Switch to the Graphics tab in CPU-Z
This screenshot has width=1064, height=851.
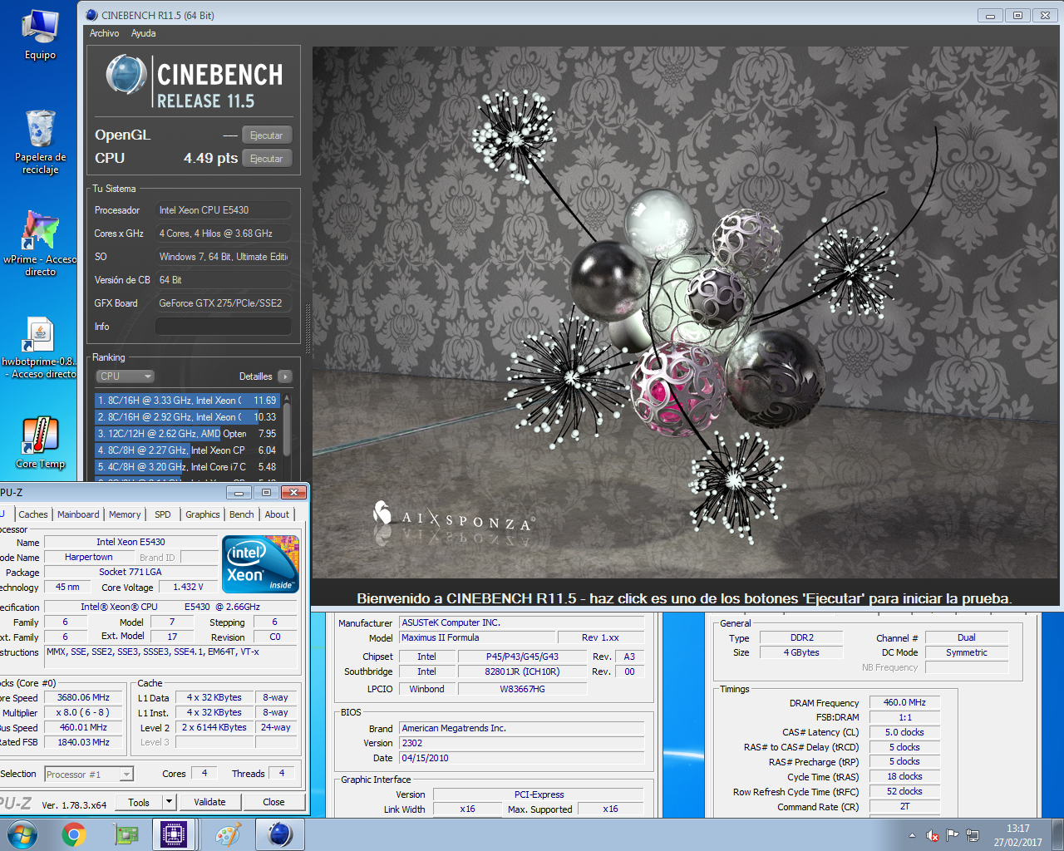tap(203, 514)
